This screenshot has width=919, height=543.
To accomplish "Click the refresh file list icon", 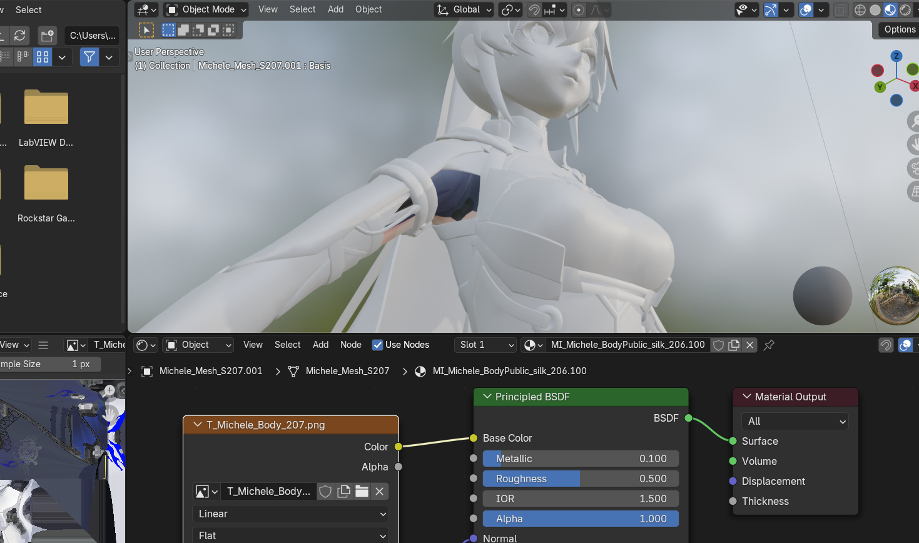I will point(20,35).
